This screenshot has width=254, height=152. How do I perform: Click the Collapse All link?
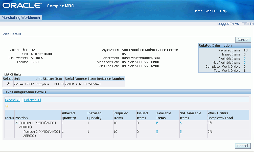[32, 100]
